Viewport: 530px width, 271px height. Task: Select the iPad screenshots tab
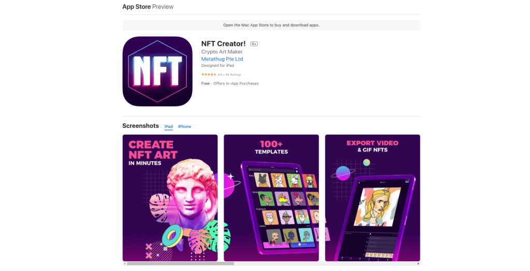(x=168, y=126)
